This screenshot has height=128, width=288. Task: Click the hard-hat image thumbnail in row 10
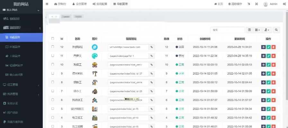click(95, 65)
